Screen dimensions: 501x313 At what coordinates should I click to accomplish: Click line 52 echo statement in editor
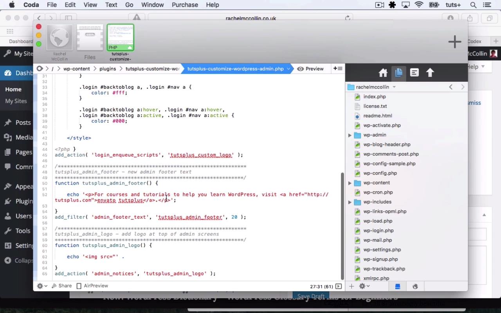pos(192,197)
